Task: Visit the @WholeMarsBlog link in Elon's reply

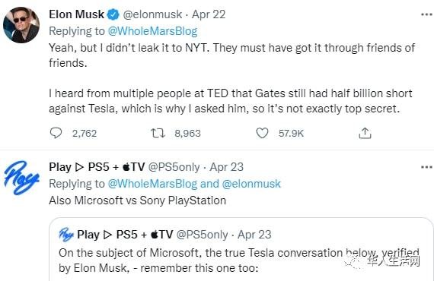Action: coord(152,31)
